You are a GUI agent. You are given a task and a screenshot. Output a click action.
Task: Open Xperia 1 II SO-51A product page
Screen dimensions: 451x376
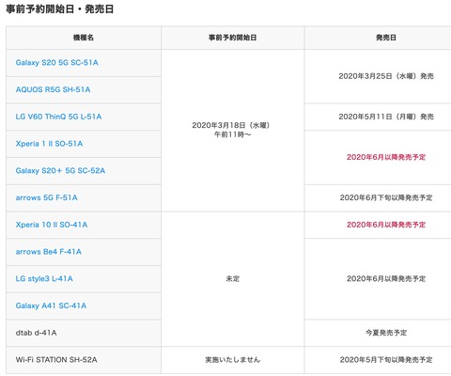(49, 144)
